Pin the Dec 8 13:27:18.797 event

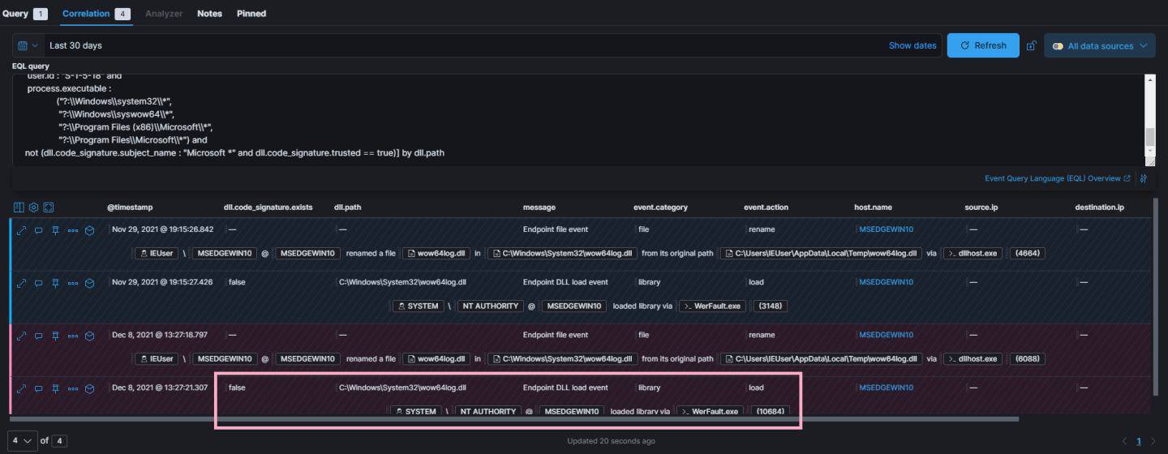(55, 335)
